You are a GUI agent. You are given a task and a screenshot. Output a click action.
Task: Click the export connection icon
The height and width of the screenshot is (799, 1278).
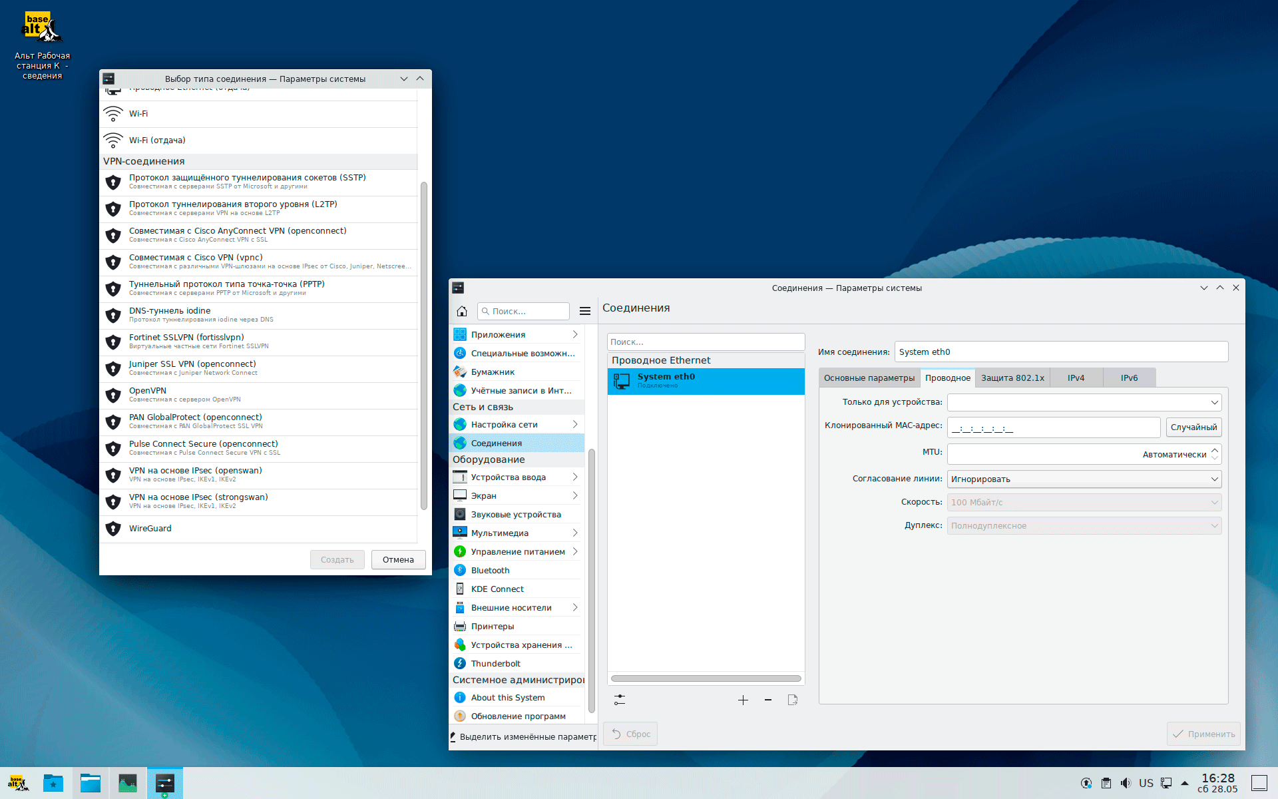click(792, 700)
